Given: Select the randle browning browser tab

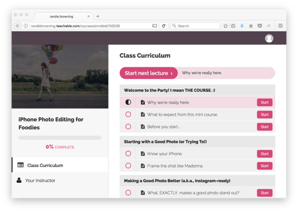Looking at the screenshot, I should tap(63, 16).
